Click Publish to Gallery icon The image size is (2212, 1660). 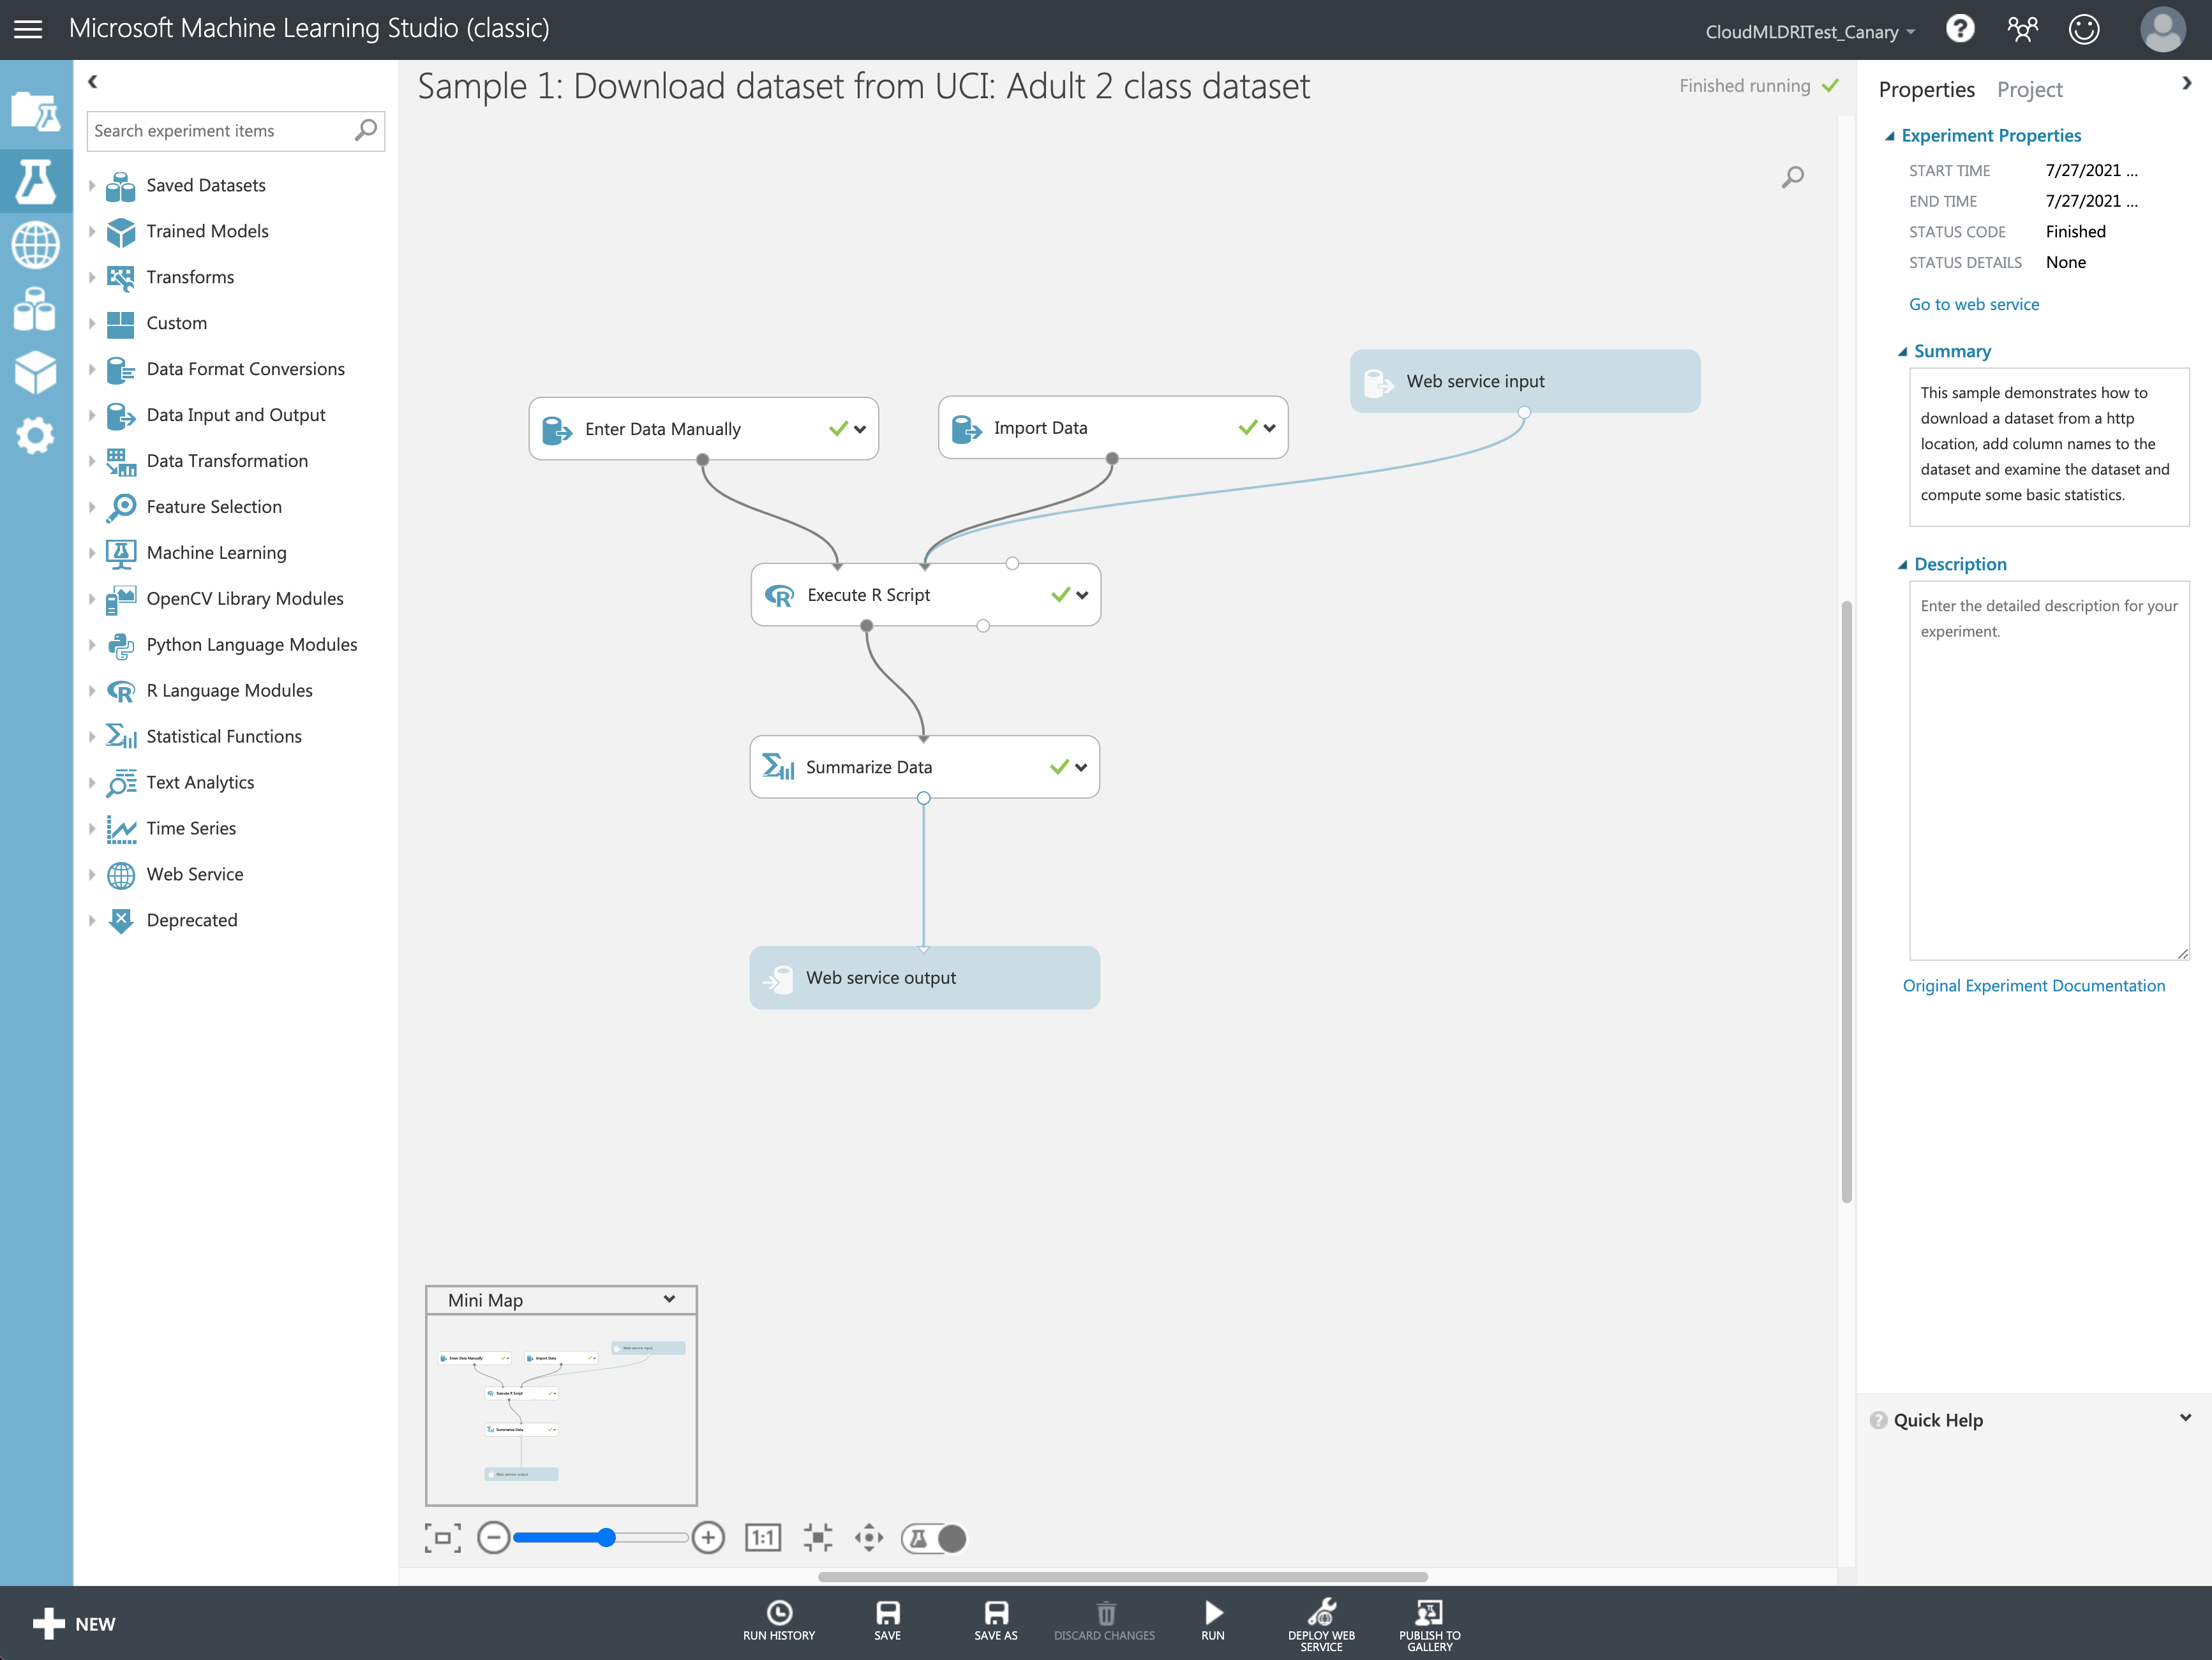(1428, 1613)
